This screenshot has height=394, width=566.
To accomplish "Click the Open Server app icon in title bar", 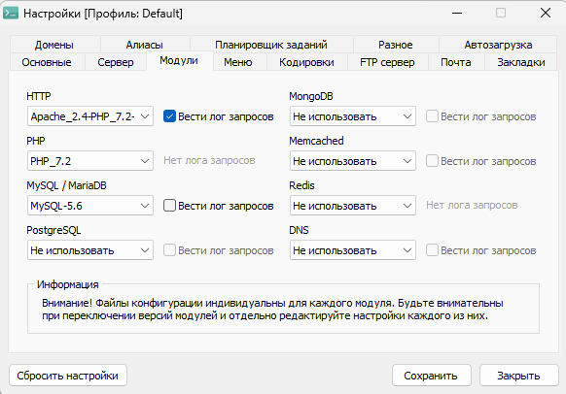I will (x=11, y=14).
